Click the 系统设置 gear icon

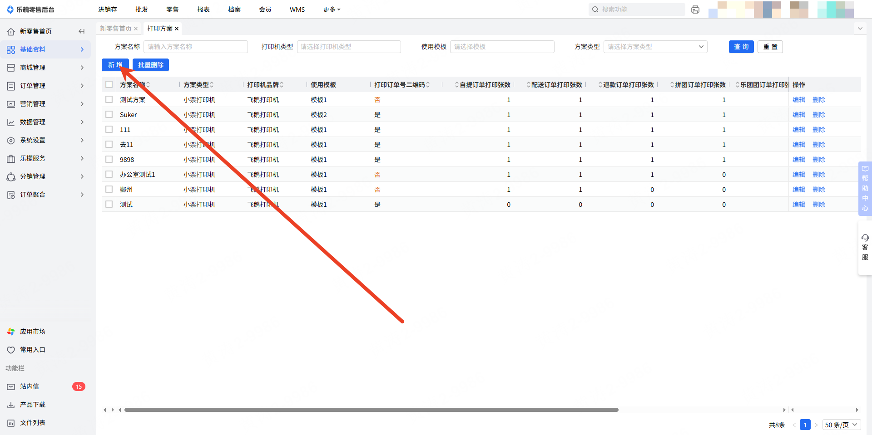[11, 140]
